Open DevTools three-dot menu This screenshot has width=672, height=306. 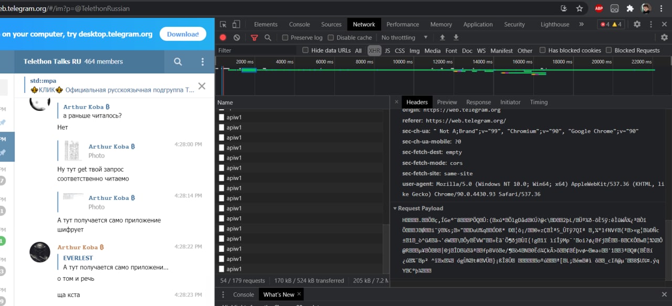[651, 24]
